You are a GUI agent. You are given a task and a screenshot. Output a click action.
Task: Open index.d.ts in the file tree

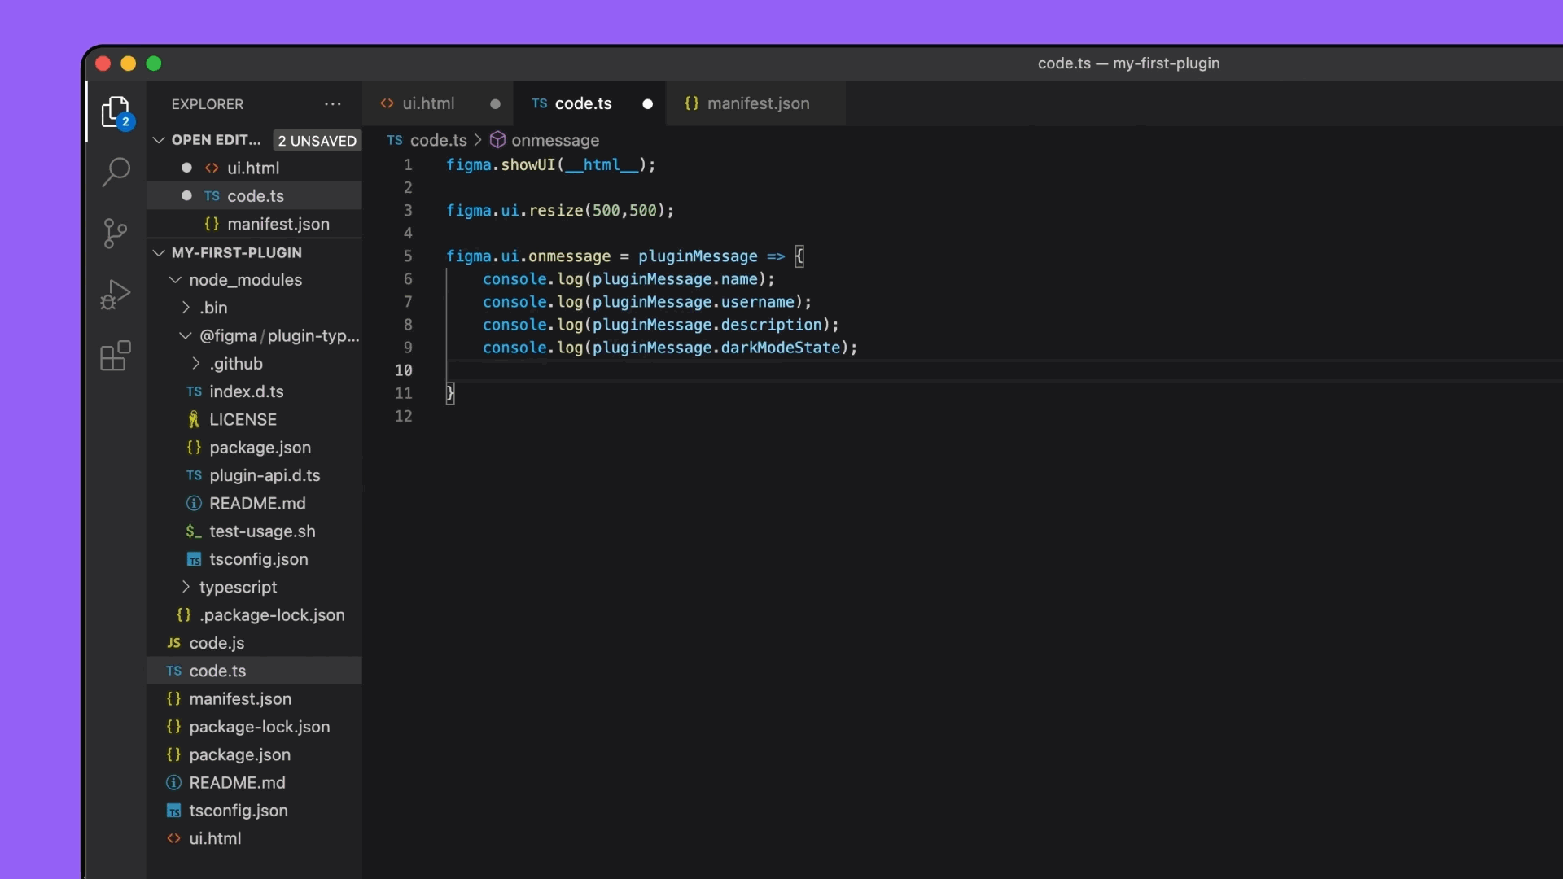pos(254,391)
